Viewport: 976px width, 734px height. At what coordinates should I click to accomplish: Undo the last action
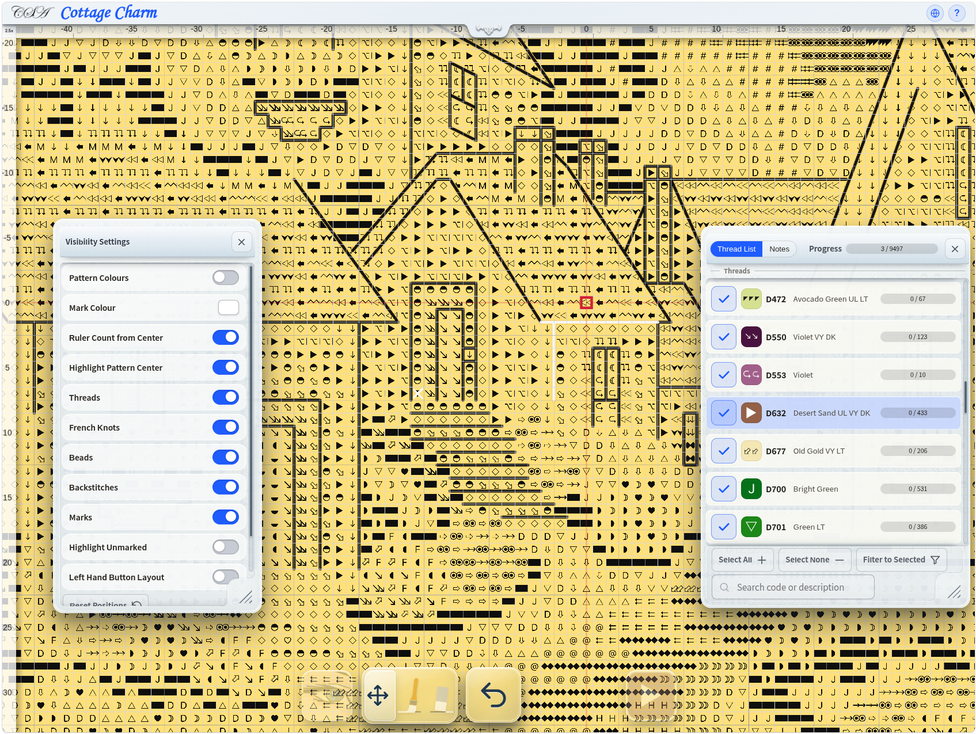[493, 695]
